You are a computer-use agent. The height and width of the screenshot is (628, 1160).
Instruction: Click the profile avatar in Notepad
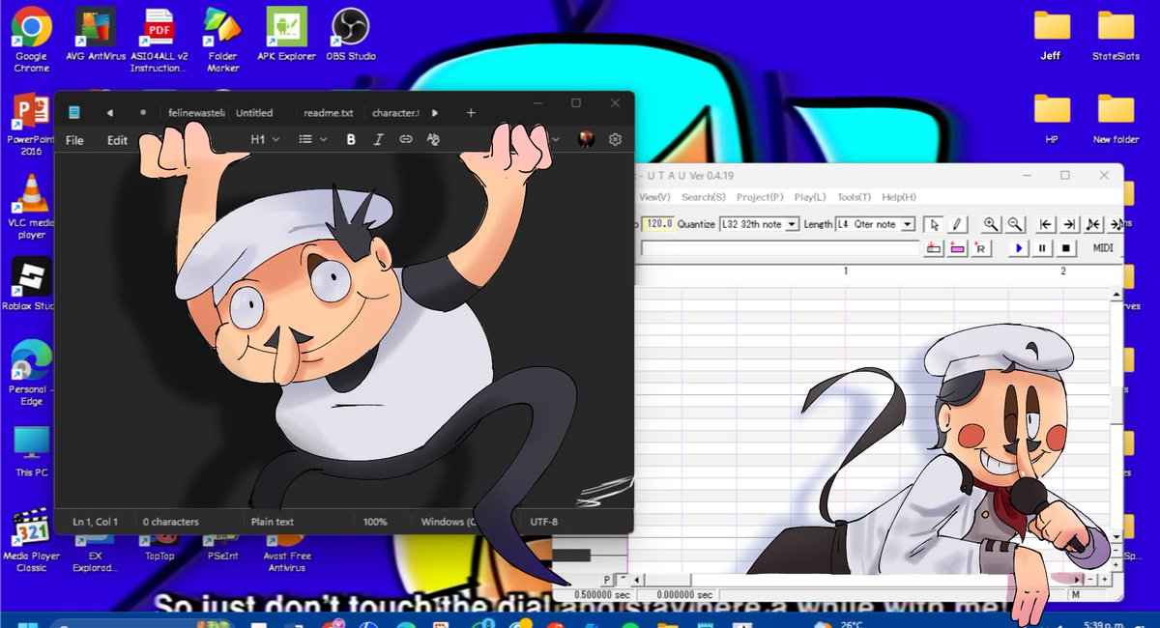586,140
